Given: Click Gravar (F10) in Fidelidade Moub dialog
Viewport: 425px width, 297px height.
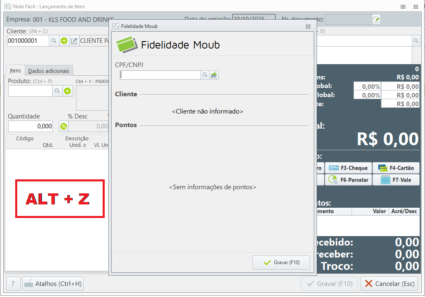Looking at the screenshot, I should pyautogui.click(x=281, y=262).
